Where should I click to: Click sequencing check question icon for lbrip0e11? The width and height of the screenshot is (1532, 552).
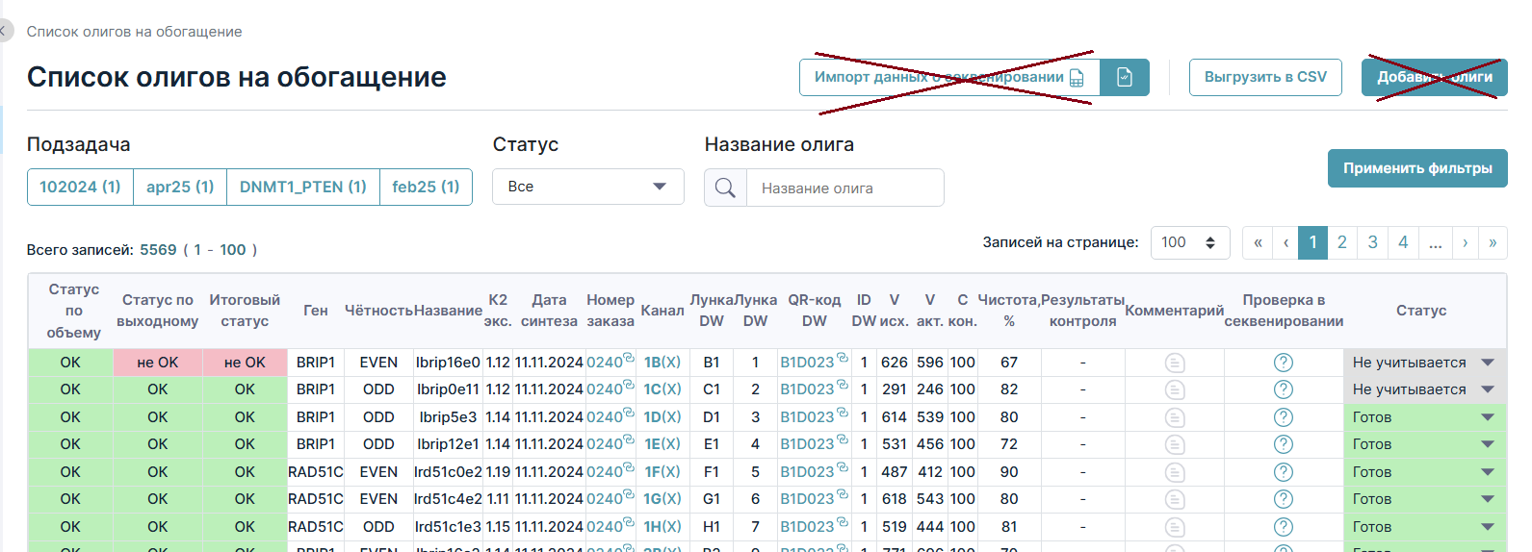coord(1283,389)
